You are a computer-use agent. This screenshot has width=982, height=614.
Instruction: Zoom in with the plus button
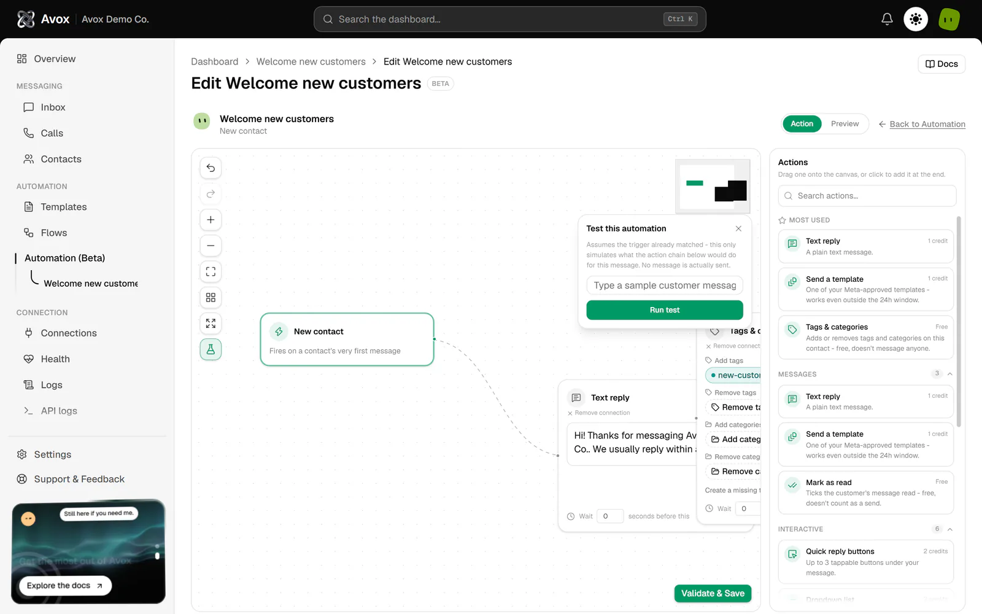click(x=211, y=219)
